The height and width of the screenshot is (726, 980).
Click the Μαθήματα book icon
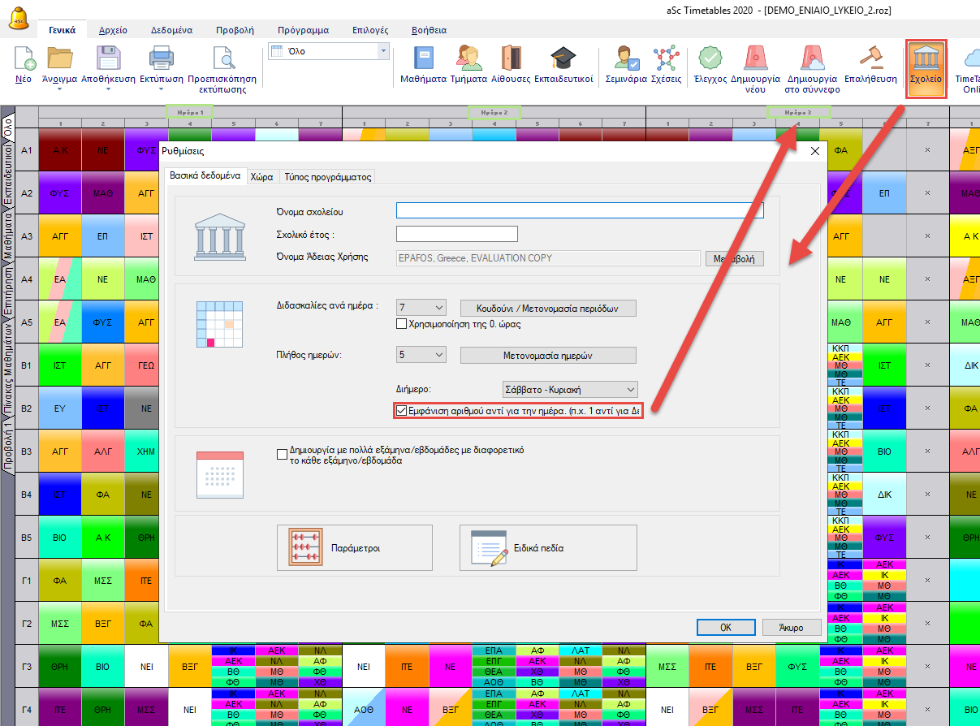tap(423, 59)
